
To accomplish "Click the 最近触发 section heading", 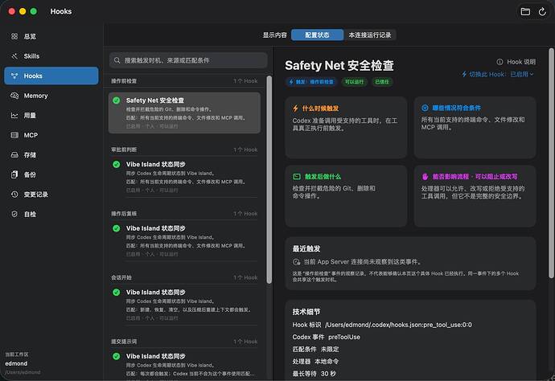I will [x=306, y=248].
